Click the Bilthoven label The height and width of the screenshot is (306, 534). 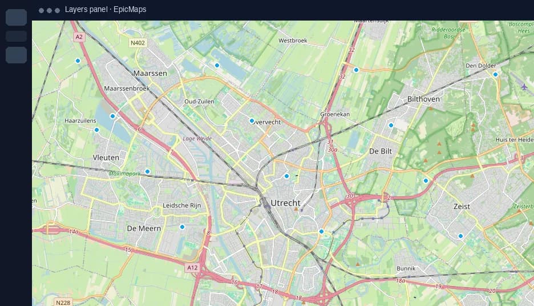[423, 99]
